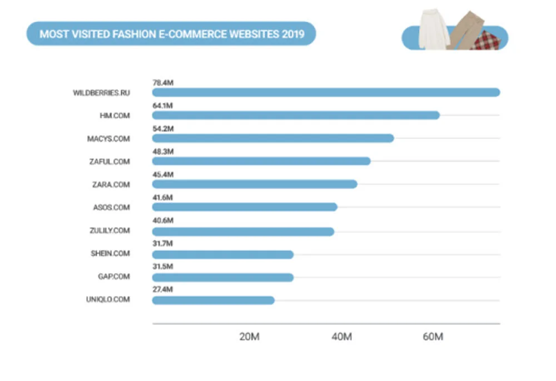The image size is (556, 381).
Task: Select the ASOS.COM bar
Action: 244,207
